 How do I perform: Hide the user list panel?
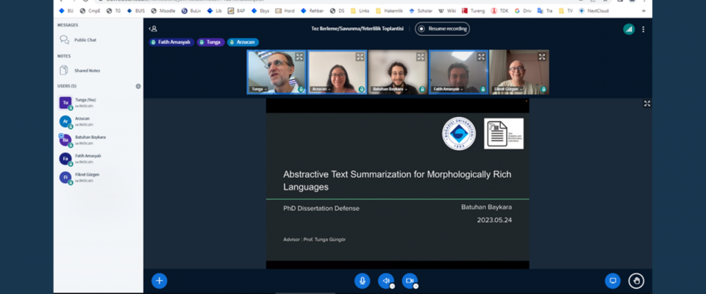tap(152, 29)
